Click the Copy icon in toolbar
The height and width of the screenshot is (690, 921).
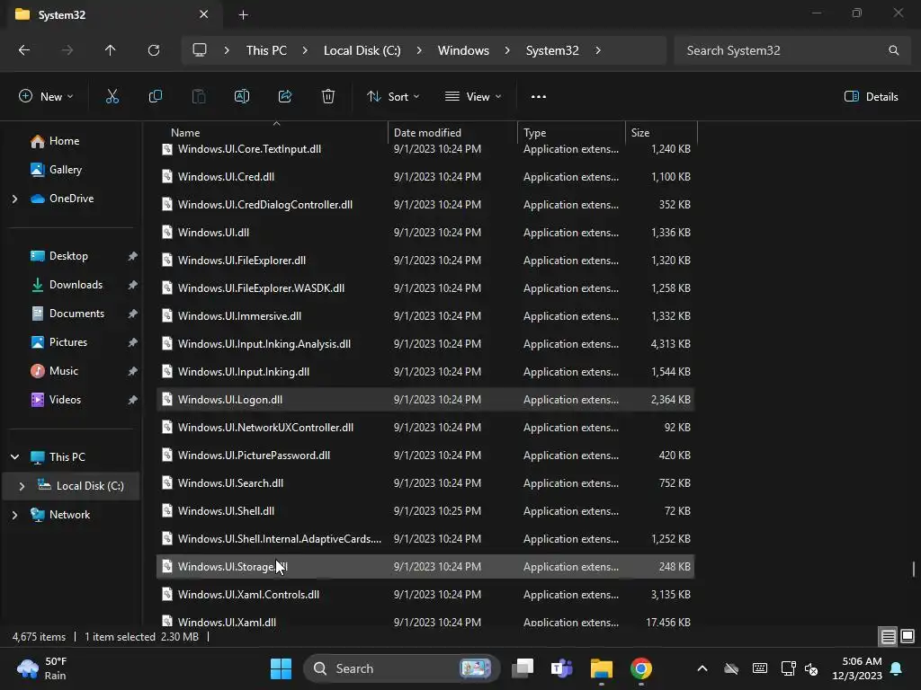coord(155,97)
